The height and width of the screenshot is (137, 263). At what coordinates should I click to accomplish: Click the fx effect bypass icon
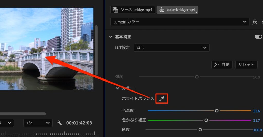coord(255,22)
